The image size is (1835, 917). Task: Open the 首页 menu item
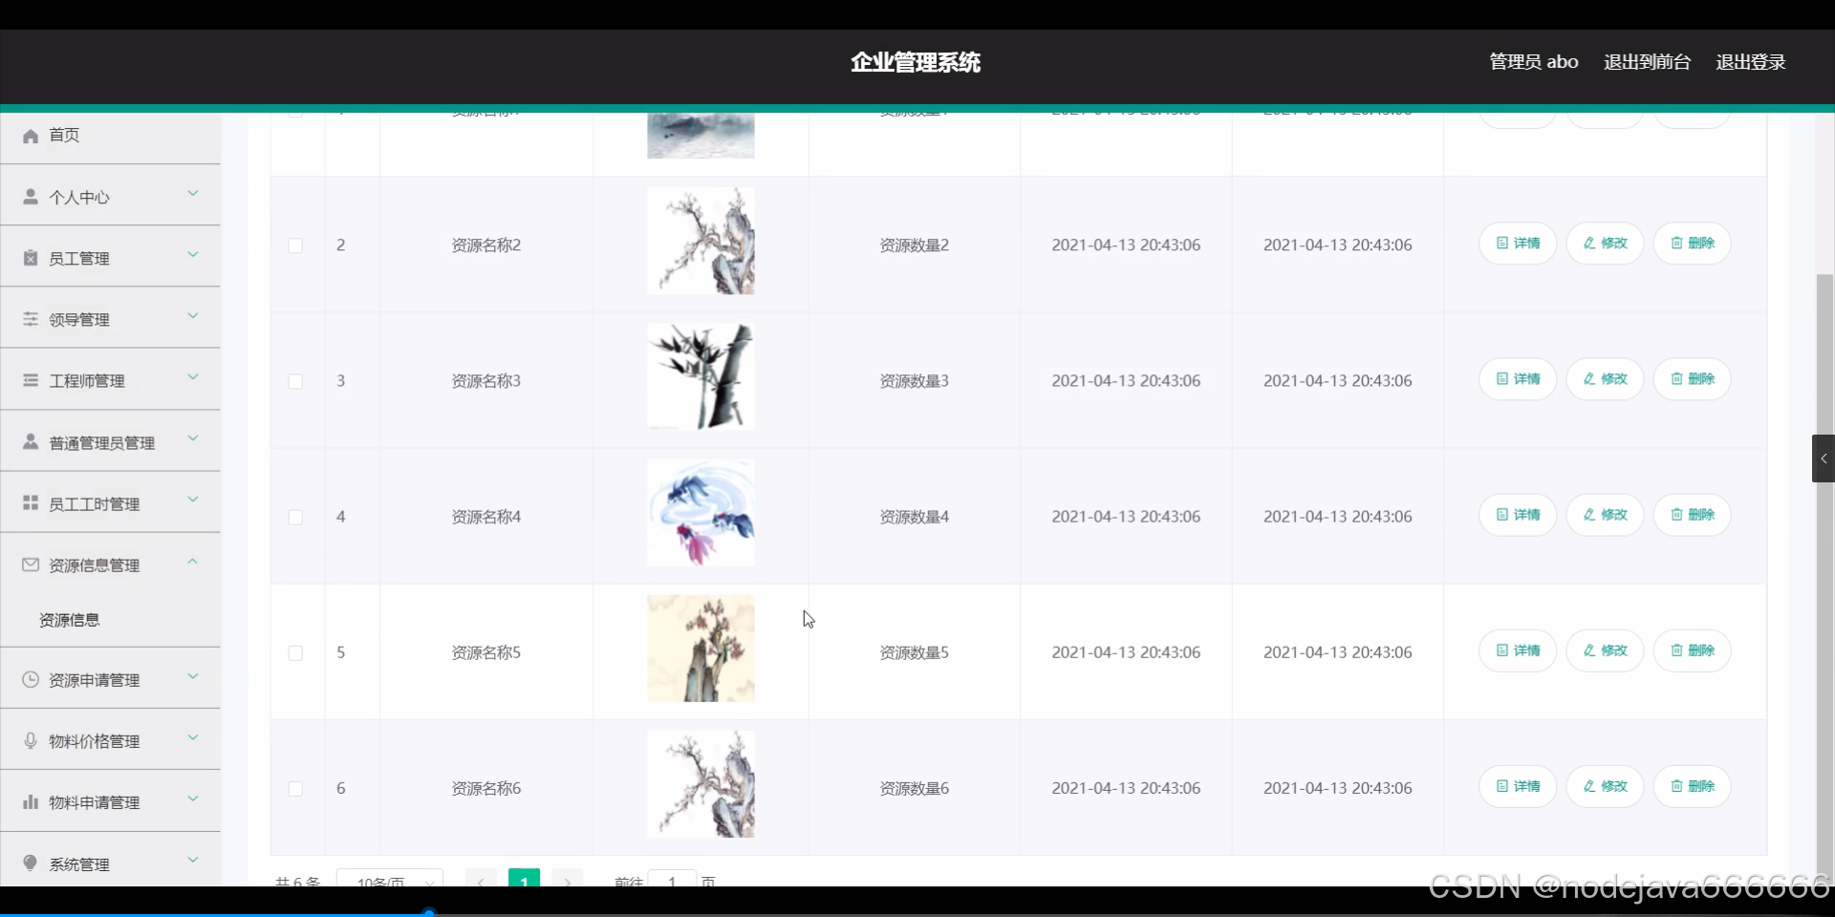111,136
